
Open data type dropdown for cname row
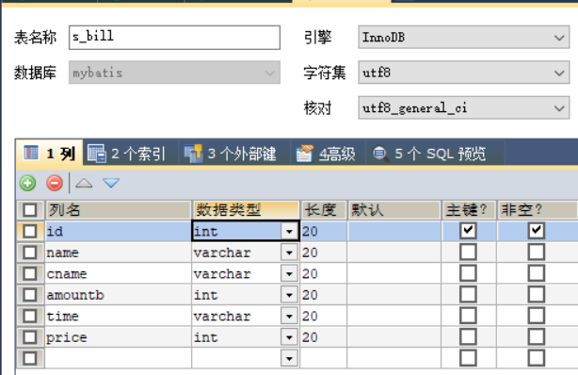(x=289, y=274)
